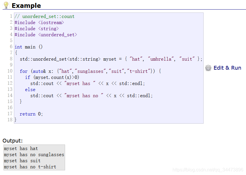Image resolution: width=246 pixels, height=175 pixels.
Task: Click output line 'myset has suit'
Action: [22, 161]
